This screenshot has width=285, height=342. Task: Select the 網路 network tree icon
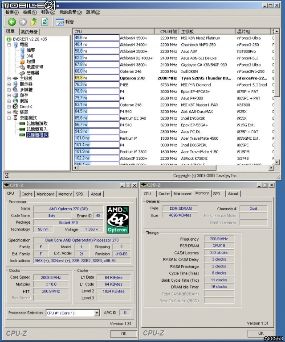pyautogui.click(x=16, y=101)
